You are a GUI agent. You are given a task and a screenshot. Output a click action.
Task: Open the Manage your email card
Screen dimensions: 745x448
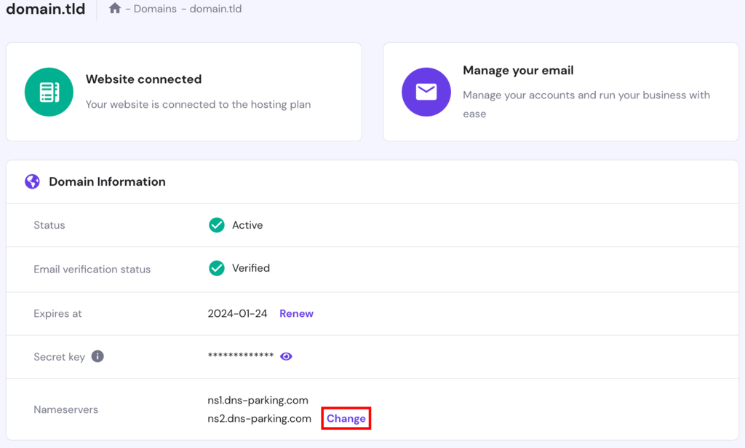point(560,92)
